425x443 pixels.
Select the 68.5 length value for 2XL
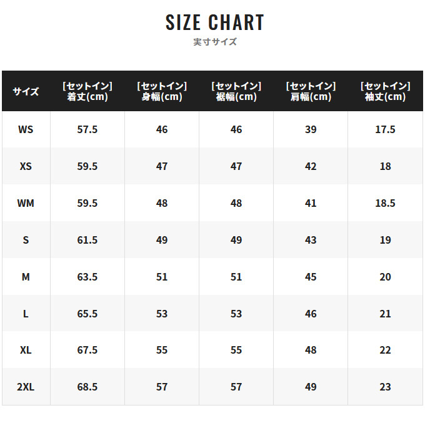pos(87,387)
